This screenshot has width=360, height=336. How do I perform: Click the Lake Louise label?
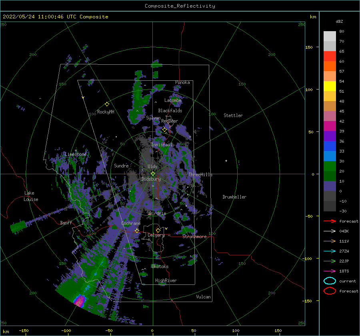[x=31, y=196]
